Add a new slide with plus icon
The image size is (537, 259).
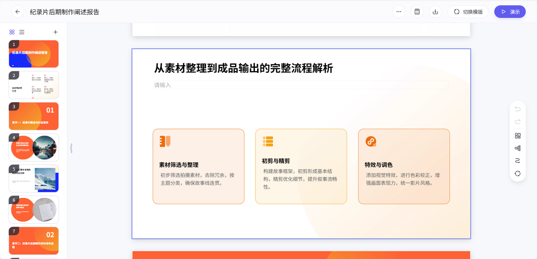pyautogui.click(x=55, y=32)
